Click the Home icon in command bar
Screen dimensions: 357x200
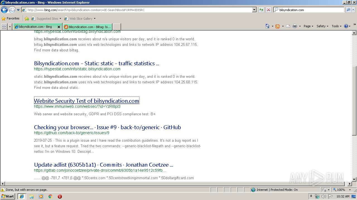pyautogui.click(x=267, y=26)
